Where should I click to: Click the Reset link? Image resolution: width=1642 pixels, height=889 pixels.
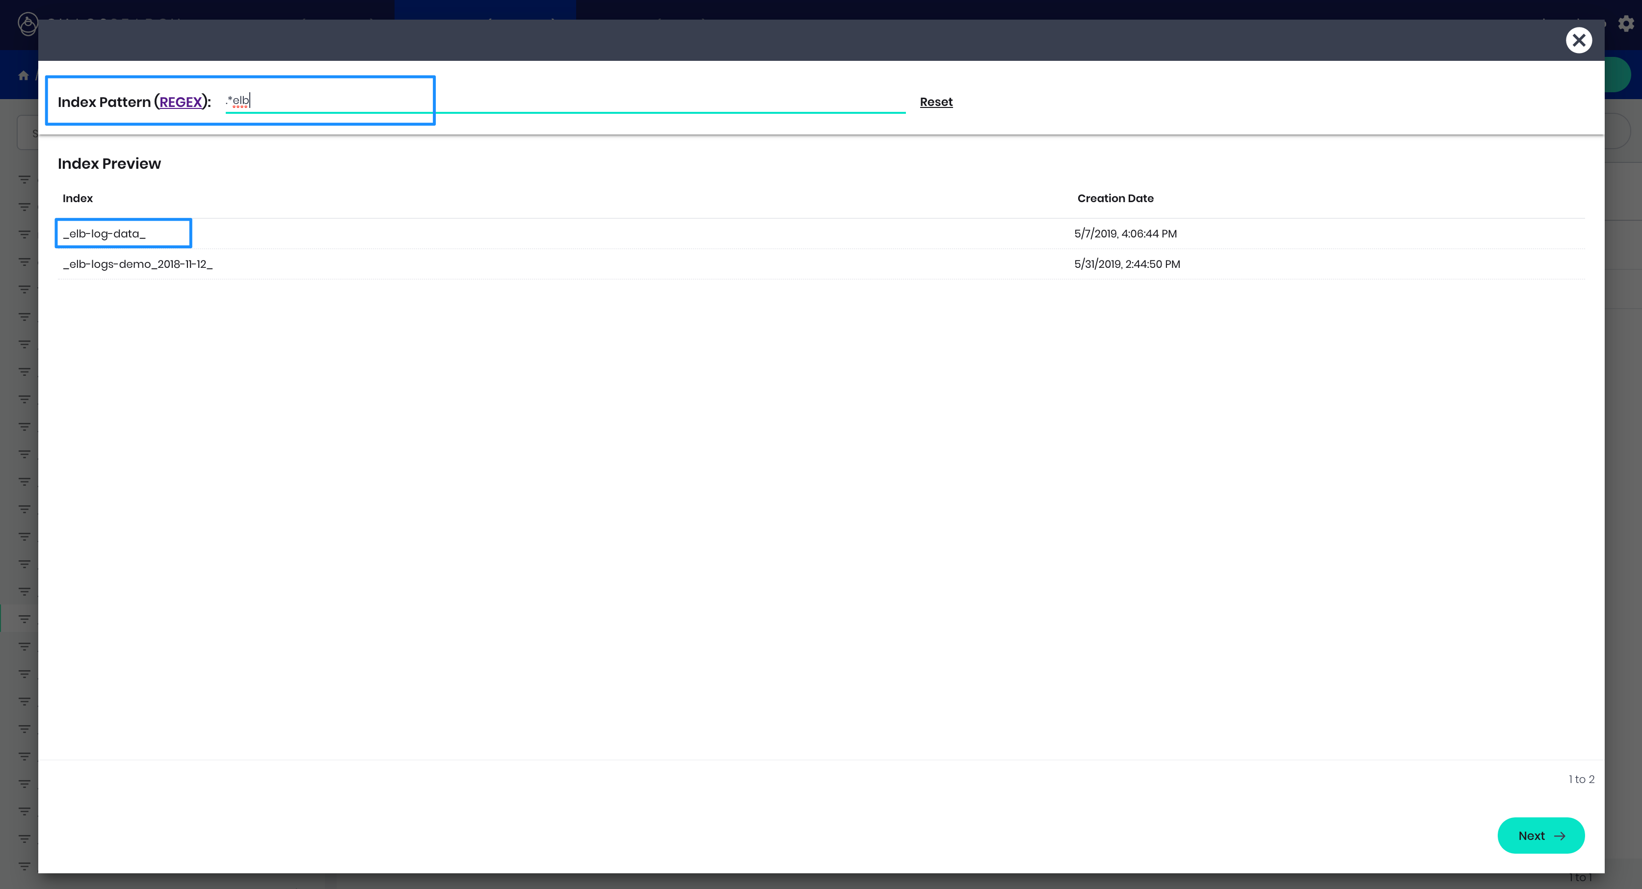click(936, 102)
